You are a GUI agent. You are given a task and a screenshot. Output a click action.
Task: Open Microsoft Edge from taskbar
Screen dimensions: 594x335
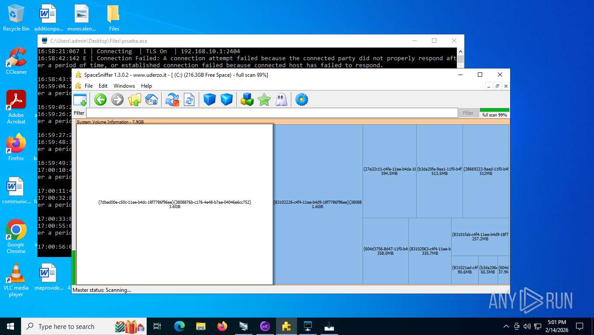(x=180, y=326)
